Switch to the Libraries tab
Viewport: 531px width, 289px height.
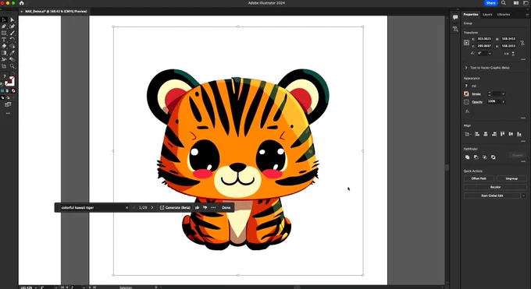pos(504,15)
